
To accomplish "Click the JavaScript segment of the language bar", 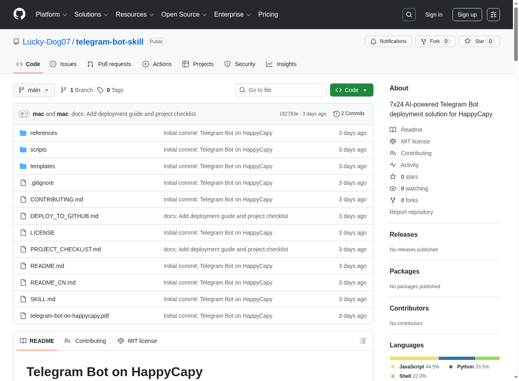I will [x=414, y=358].
